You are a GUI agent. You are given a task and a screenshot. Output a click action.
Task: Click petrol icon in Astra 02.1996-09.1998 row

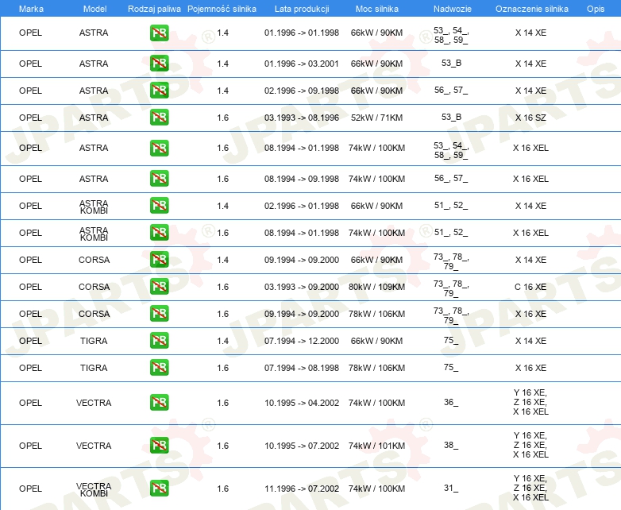coord(159,91)
